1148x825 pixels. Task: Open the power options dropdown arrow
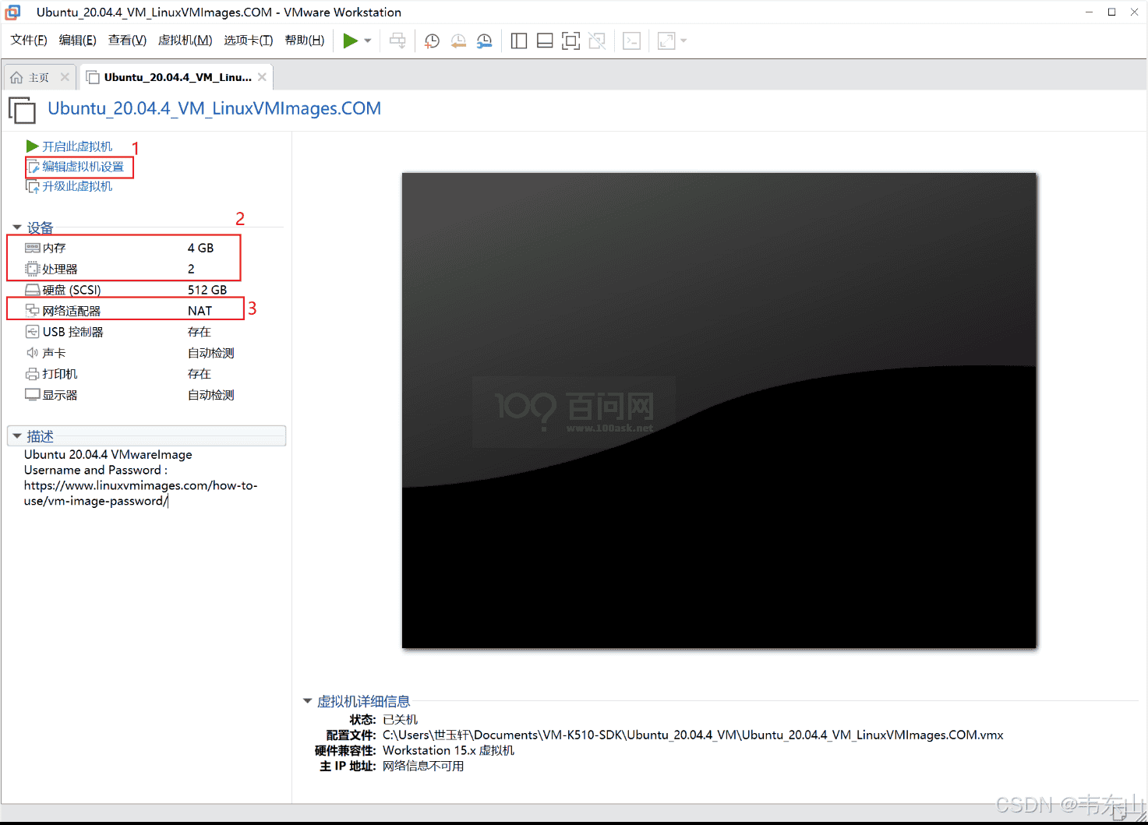(367, 41)
